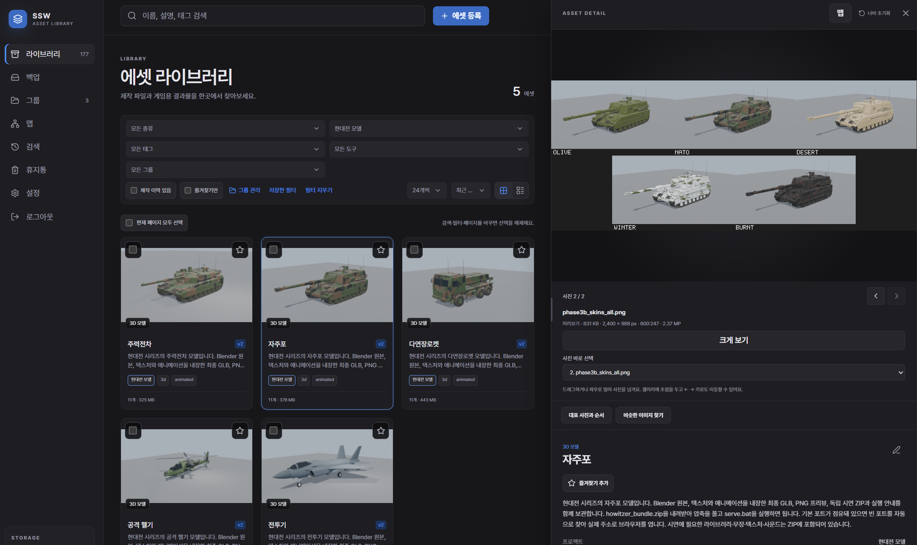Show next photo with right arrow
Screen dimensions: 917x545
pos(896,296)
